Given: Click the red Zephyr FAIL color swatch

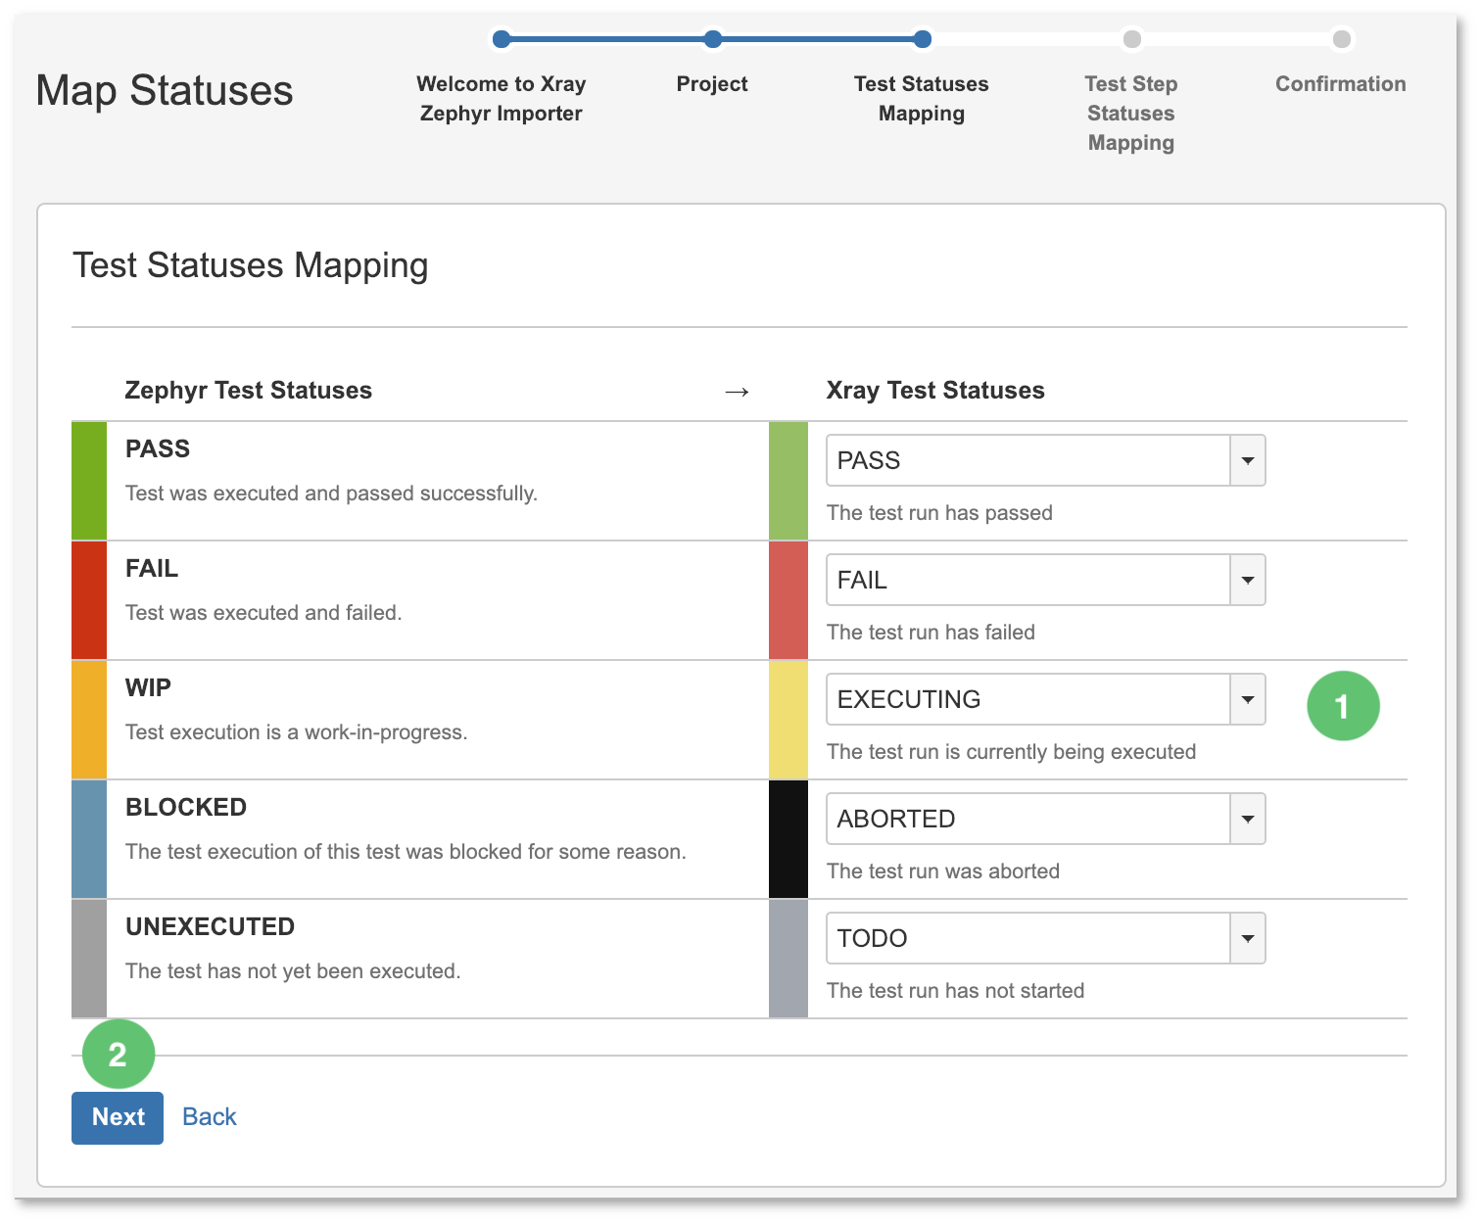Looking at the screenshot, I should click(89, 600).
